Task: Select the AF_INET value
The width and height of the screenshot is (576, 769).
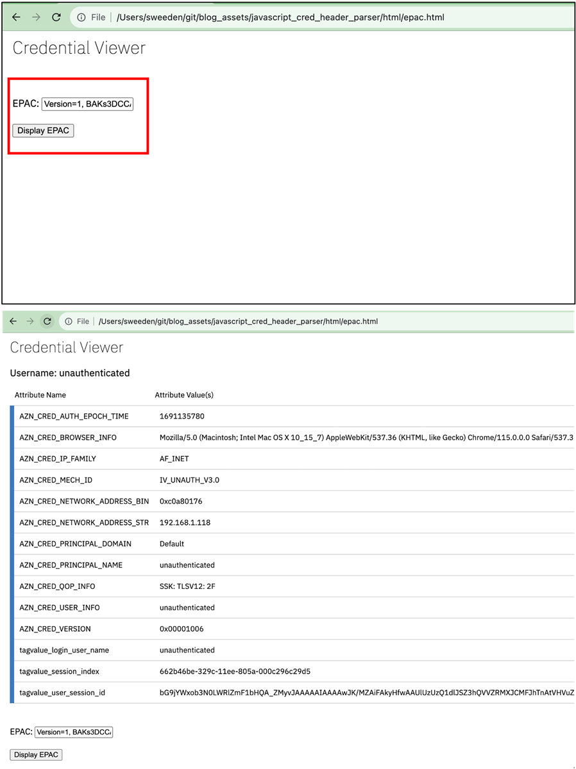Action: 174,459
